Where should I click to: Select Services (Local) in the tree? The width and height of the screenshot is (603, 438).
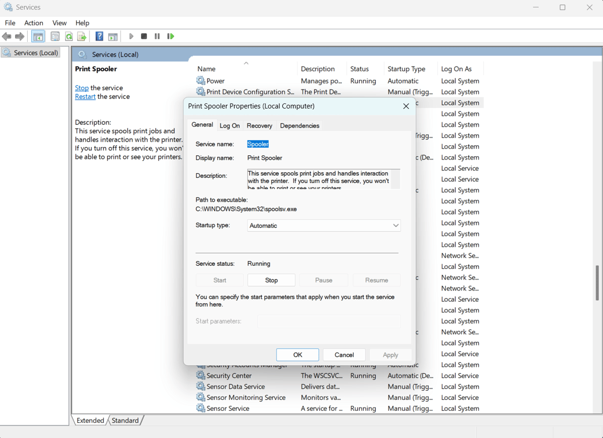coord(36,53)
